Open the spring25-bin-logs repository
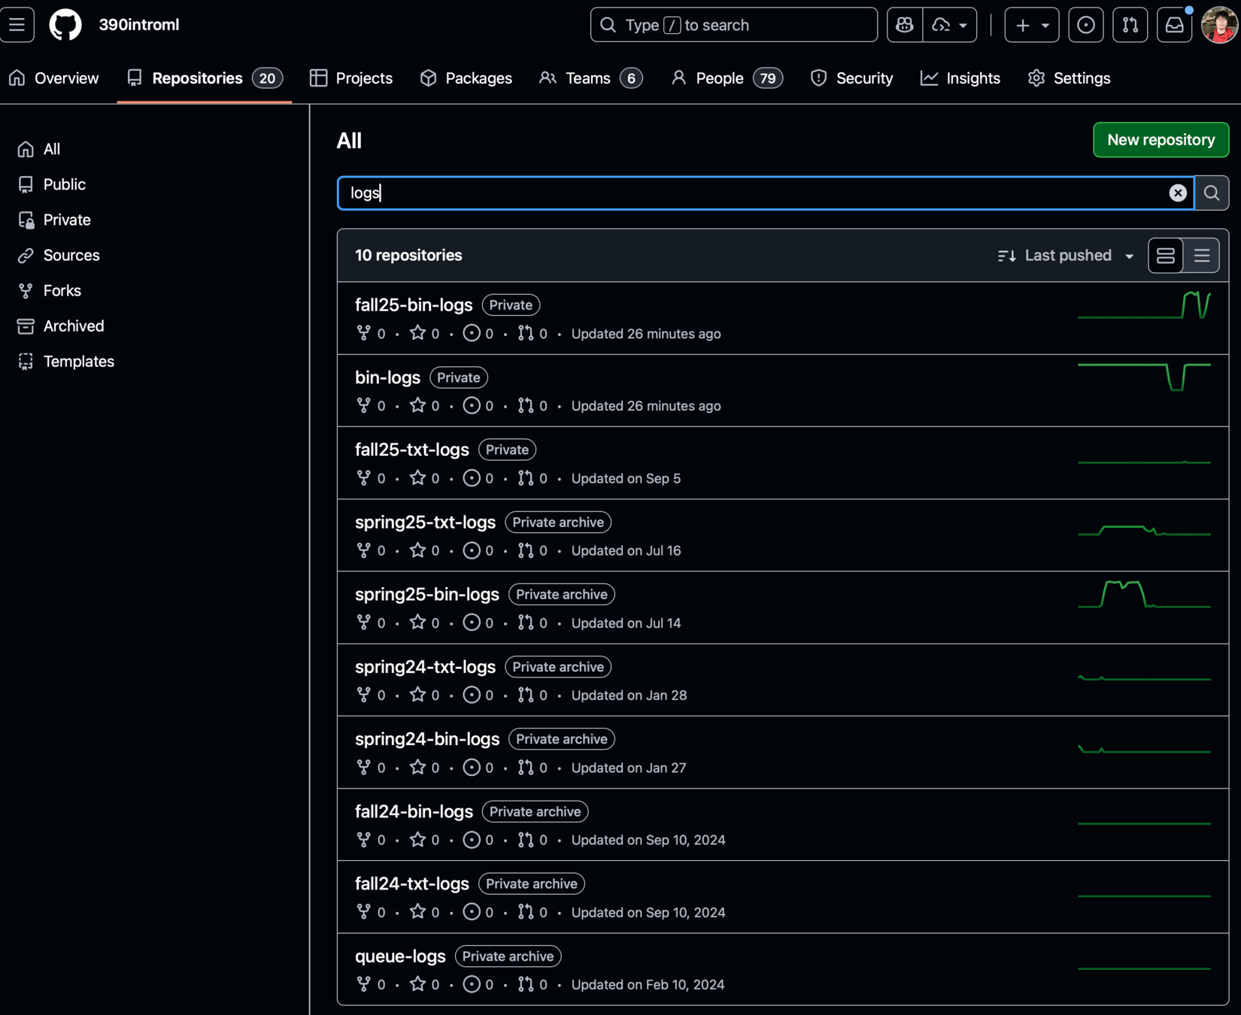The image size is (1241, 1015). [x=427, y=594]
